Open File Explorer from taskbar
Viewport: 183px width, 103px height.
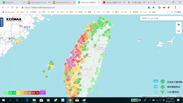pos(34,100)
